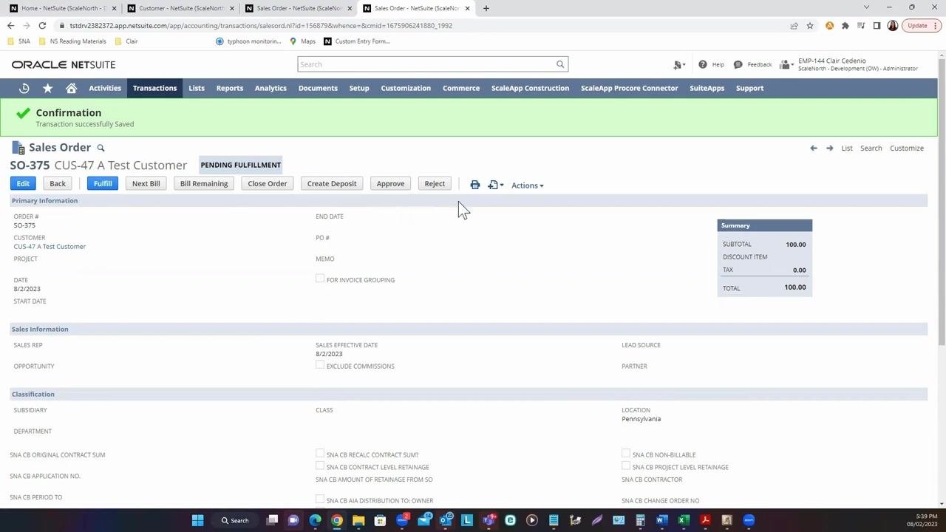The width and height of the screenshot is (946, 532).
Task: Tick SNA CB Contract Level Retainage checkbox
Action: coord(320,465)
